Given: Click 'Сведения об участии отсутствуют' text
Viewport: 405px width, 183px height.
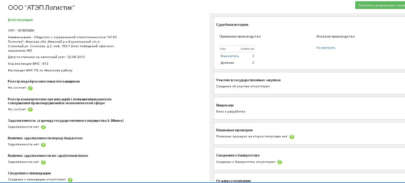Looking at the screenshot, I should point(243,86).
